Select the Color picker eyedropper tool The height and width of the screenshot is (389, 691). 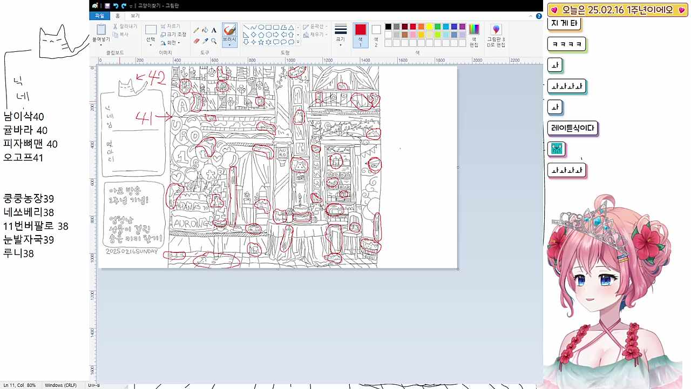click(x=205, y=41)
